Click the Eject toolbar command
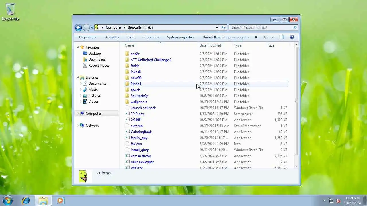 tap(131, 37)
